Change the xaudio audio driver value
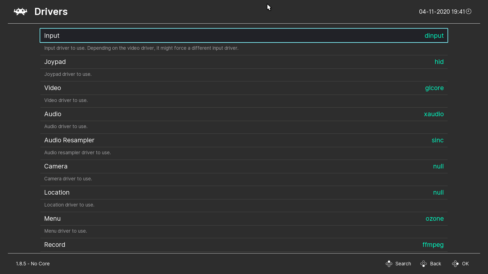Screen dimensions: 488x274 pyautogui.click(x=434, y=114)
